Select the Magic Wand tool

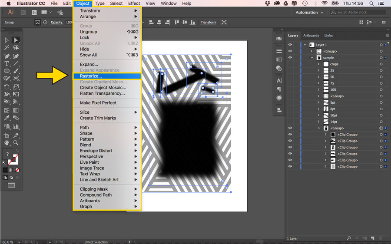pyautogui.click(x=7, y=48)
